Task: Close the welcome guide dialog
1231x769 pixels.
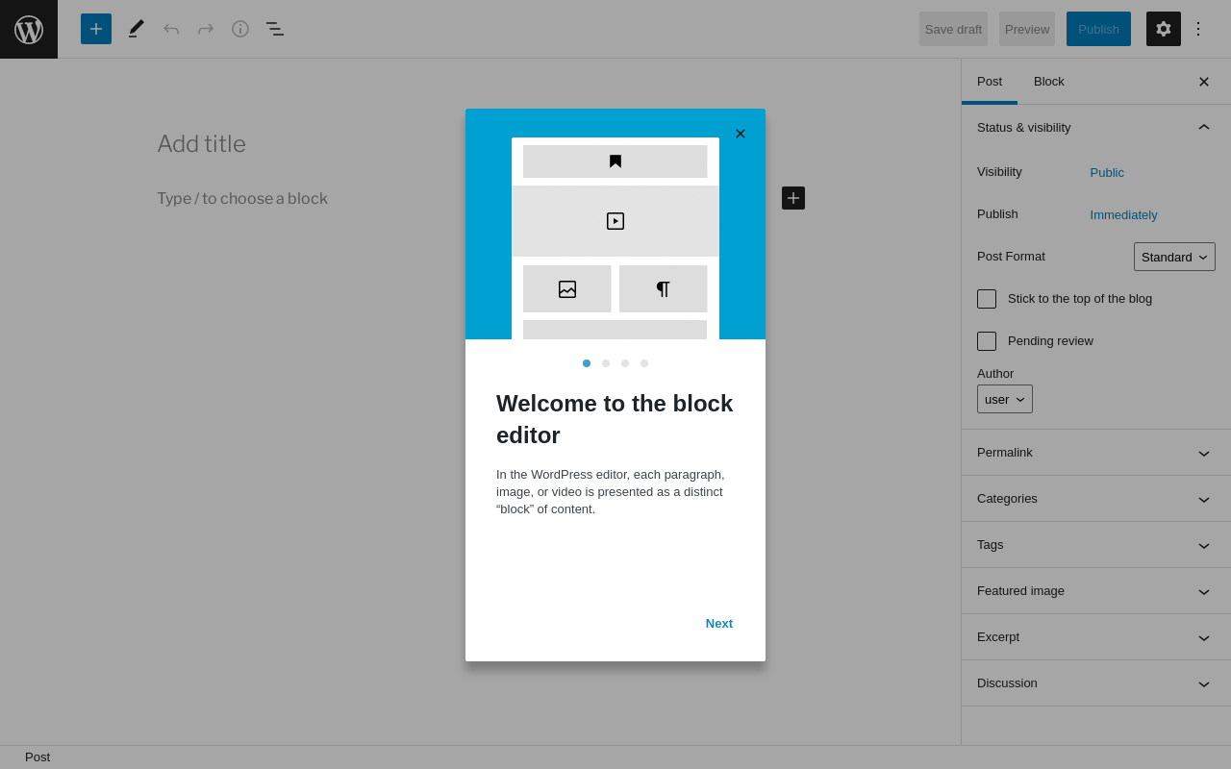Action: (741, 134)
